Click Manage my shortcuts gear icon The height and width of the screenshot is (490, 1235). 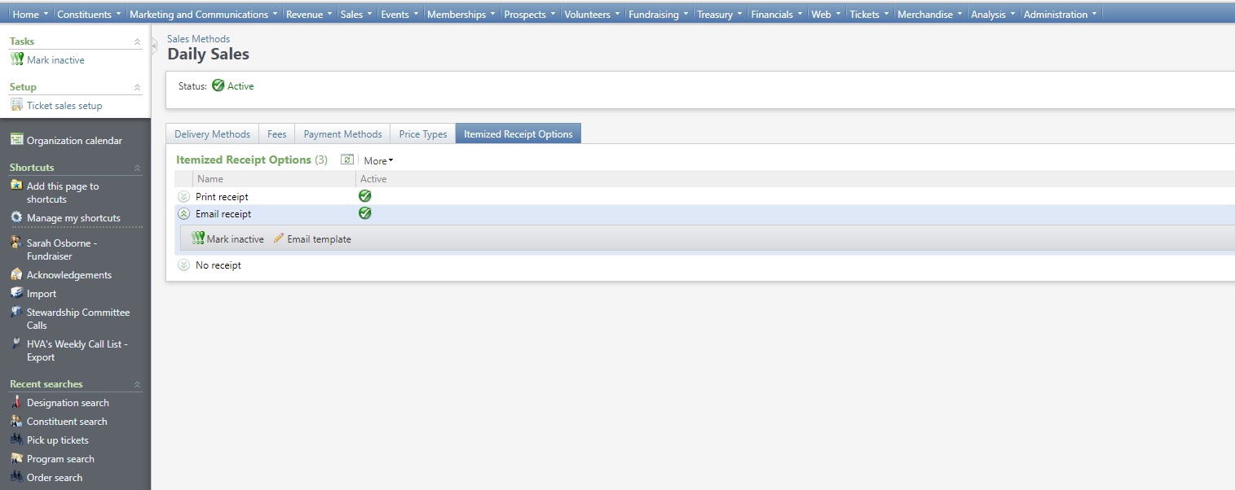17,217
